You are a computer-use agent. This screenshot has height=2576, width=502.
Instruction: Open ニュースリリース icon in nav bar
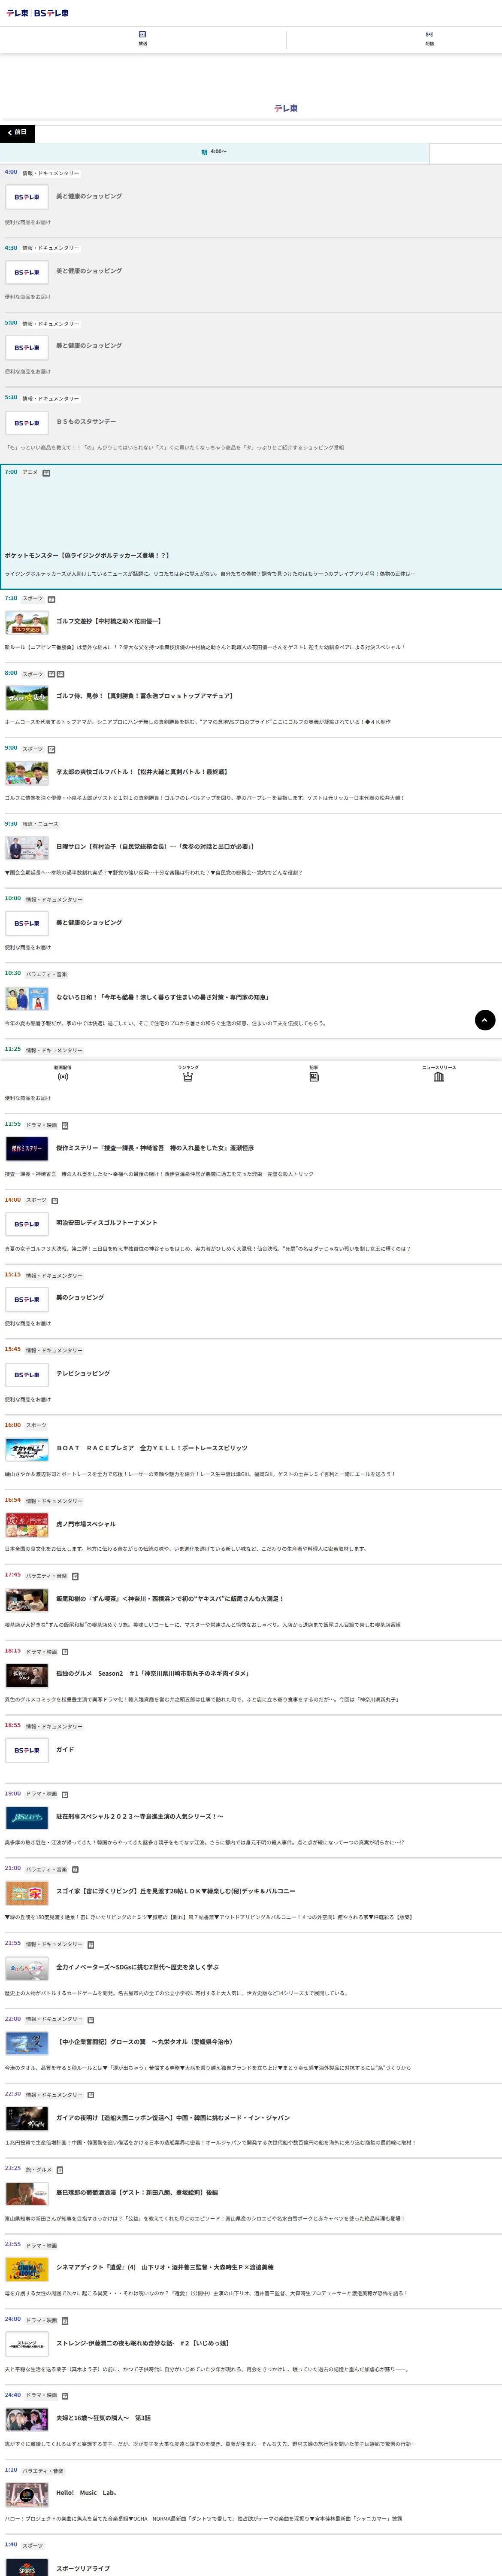(439, 1073)
